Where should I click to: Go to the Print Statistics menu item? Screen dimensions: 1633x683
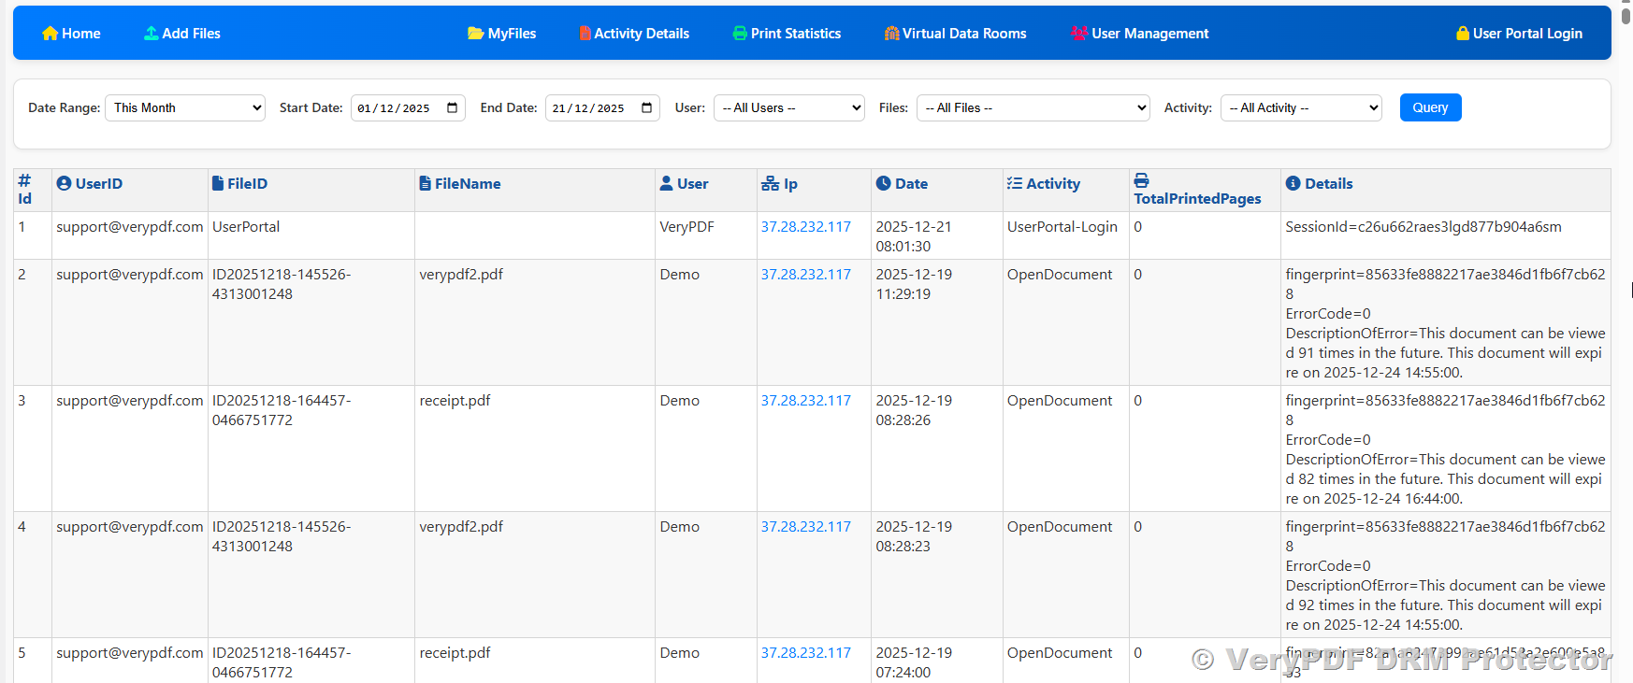coord(795,34)
